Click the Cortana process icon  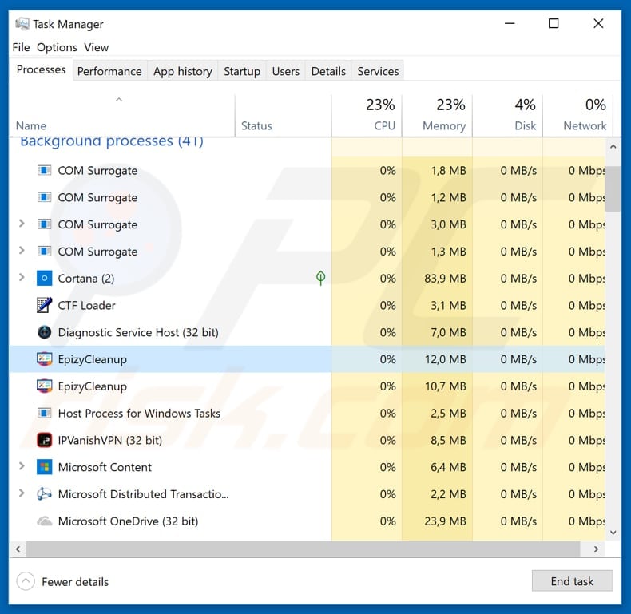point(44,278)
